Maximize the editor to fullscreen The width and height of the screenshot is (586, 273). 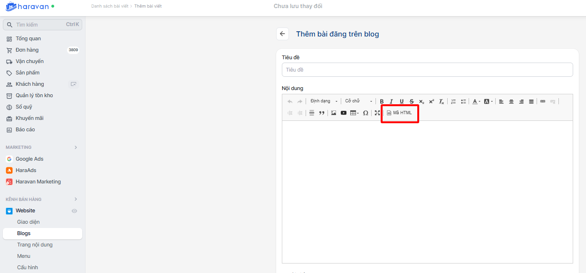(377, 113)
